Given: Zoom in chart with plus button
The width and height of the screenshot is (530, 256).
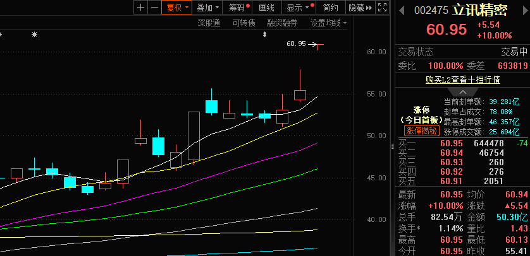Looking at the screenshot, I should click(x=141, y=8).
